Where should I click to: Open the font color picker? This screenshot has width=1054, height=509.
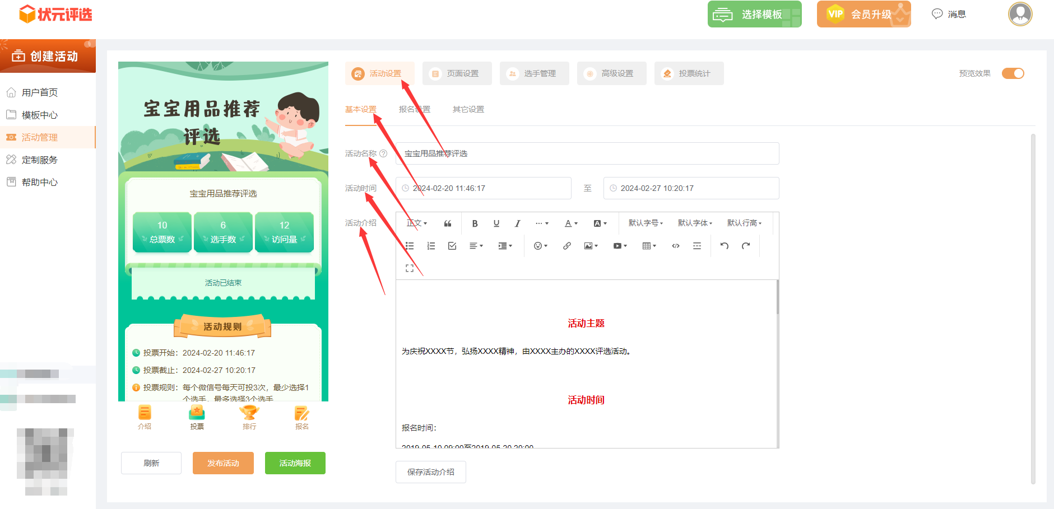[571, 223]
